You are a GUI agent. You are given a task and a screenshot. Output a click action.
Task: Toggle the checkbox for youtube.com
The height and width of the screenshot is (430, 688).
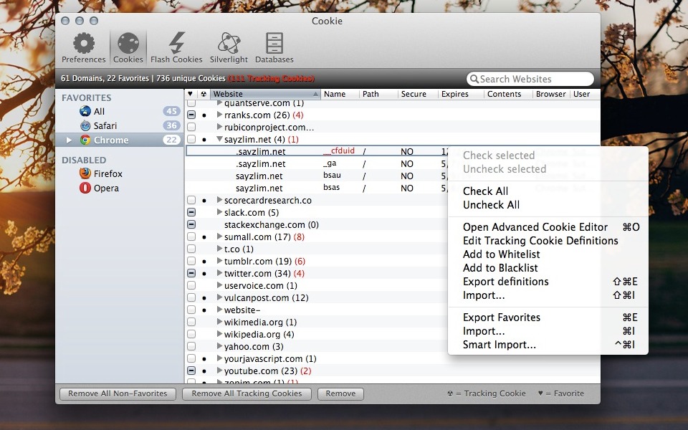pyautogui.click(x=191, y=371)
